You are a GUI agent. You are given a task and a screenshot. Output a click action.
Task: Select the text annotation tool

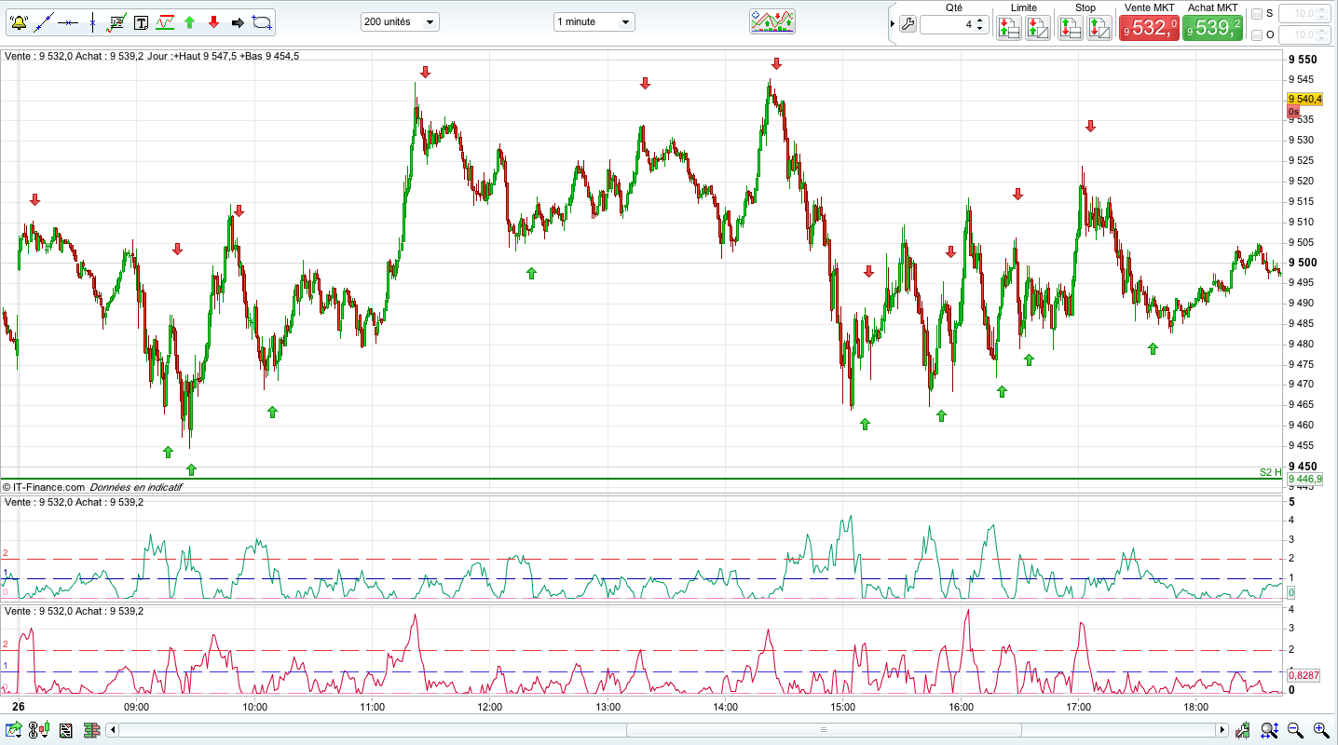click(141, 21)
